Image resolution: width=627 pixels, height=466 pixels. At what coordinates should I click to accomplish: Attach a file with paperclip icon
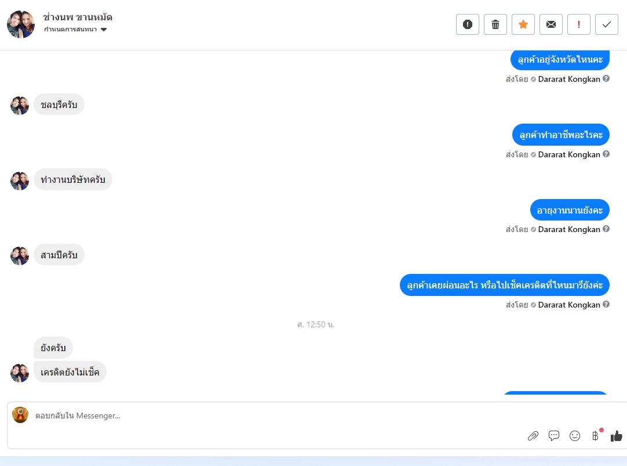tap(533, 436)
